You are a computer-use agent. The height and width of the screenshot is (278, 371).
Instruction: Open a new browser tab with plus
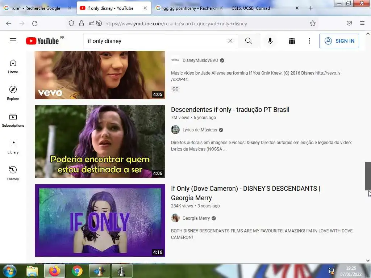(310, 8)
